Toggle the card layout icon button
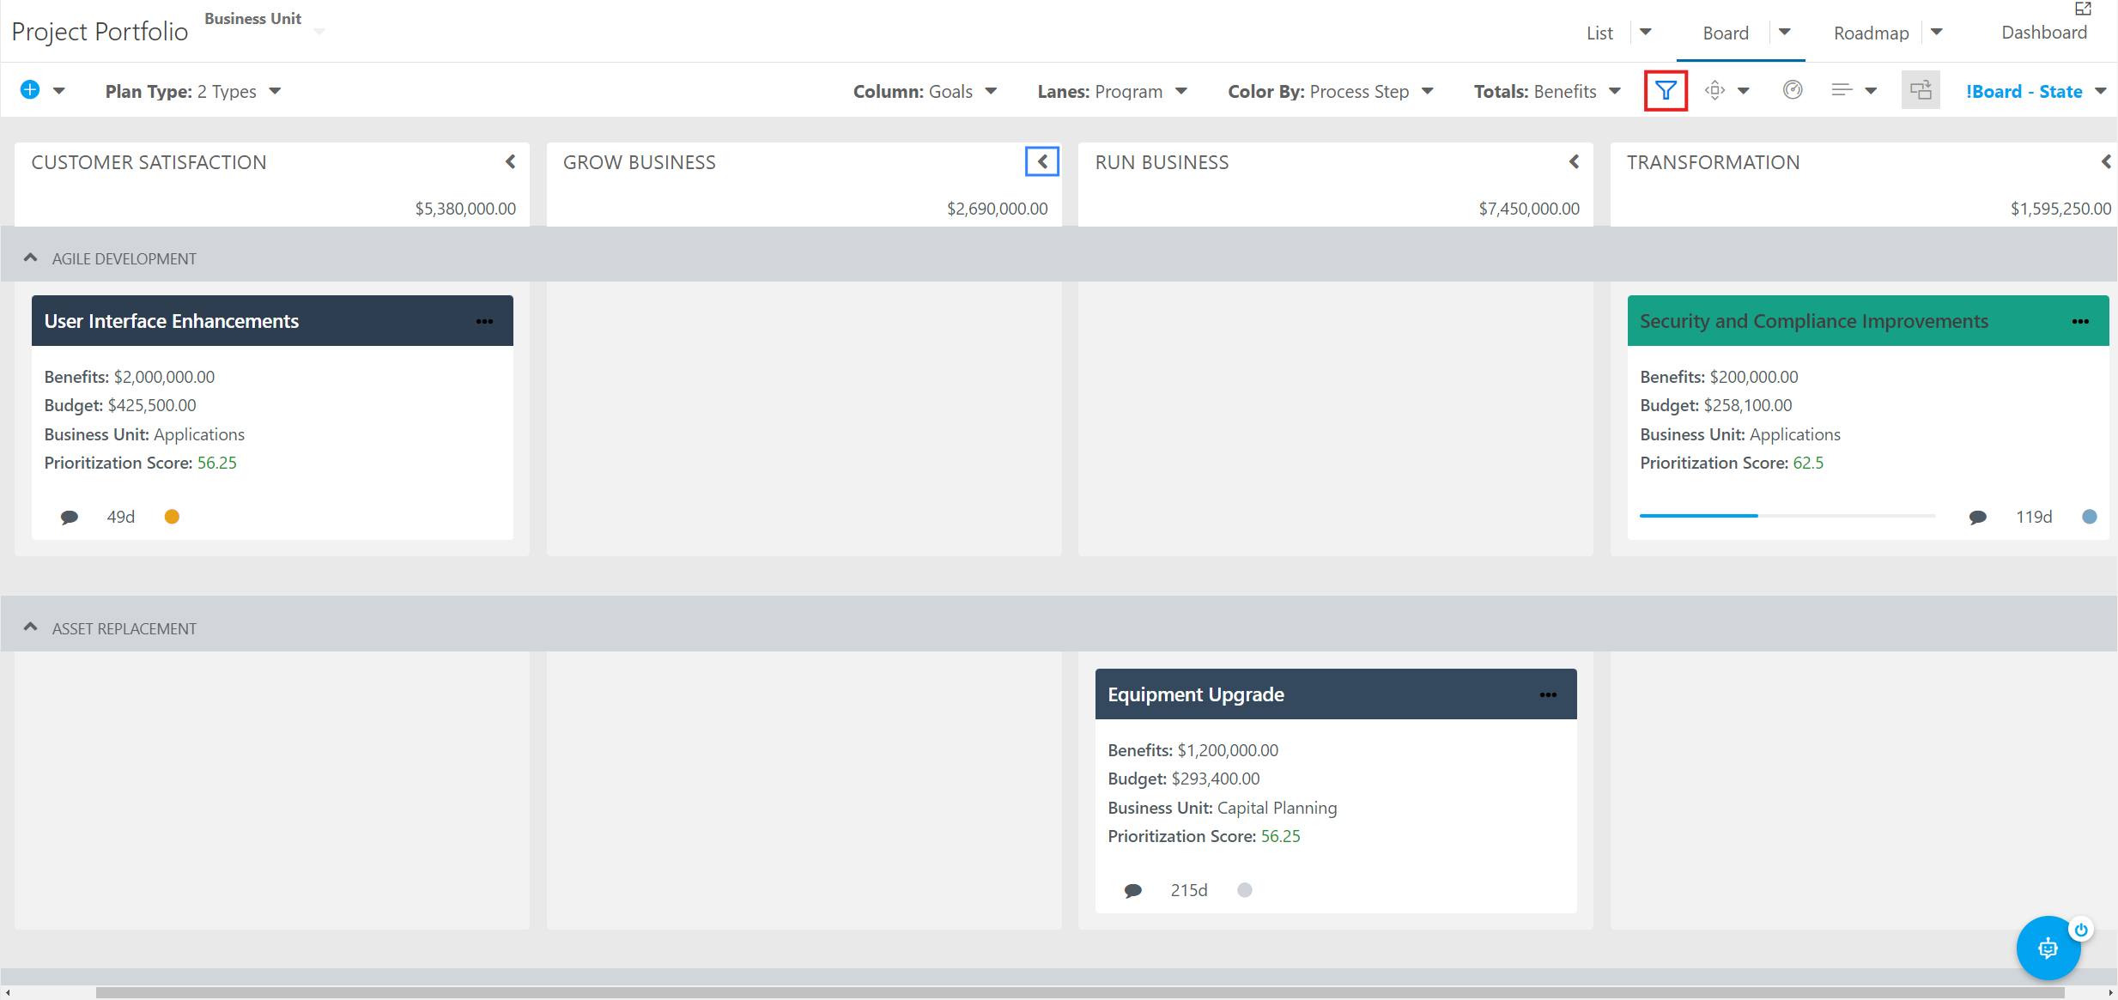Viewport: 2118px width, 1000px height. click(x=1921, y=90)
